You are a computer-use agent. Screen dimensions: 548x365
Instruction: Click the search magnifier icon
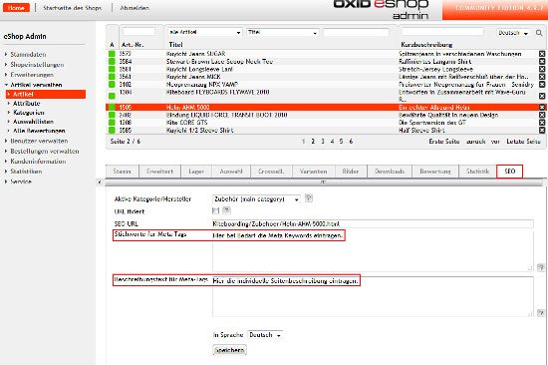(x=539, y=33)
